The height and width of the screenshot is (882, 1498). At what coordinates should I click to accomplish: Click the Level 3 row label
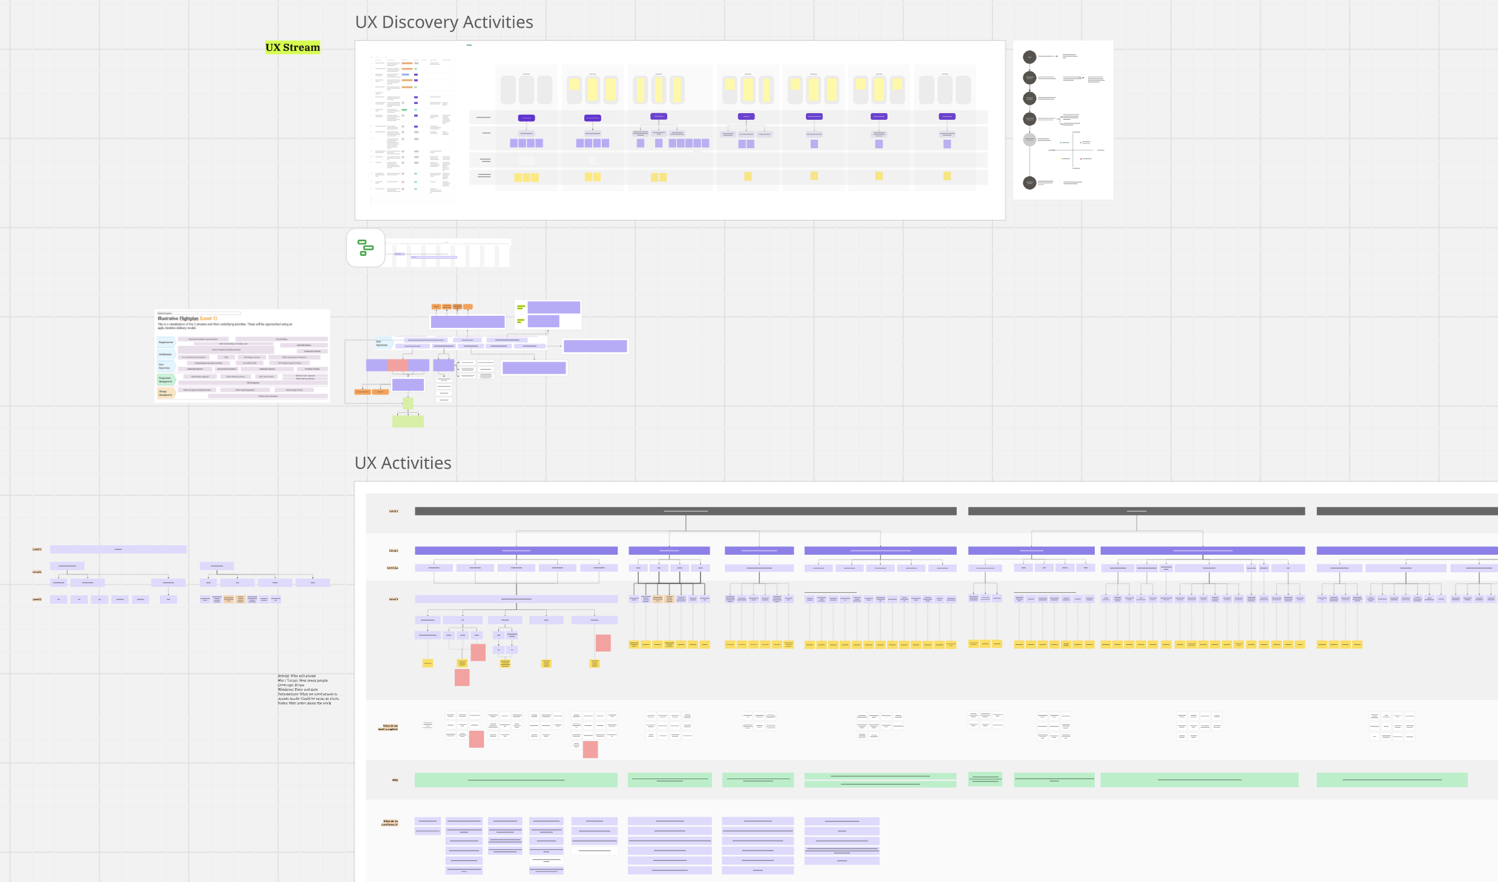point(394,598)
